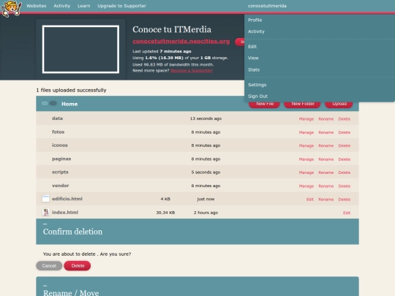
Task: Open the fotos folder
Action: click(x=59, y=132)
